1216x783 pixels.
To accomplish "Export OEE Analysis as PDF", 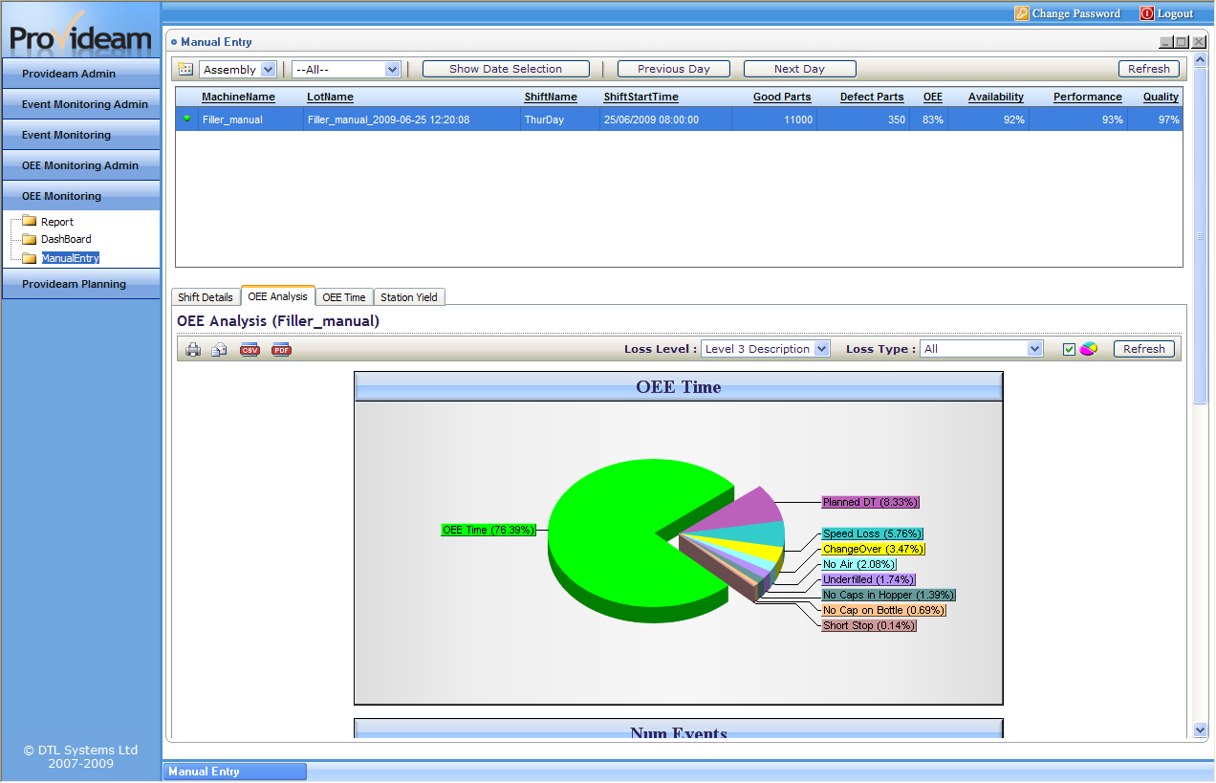I will click(x=281, y=349).
